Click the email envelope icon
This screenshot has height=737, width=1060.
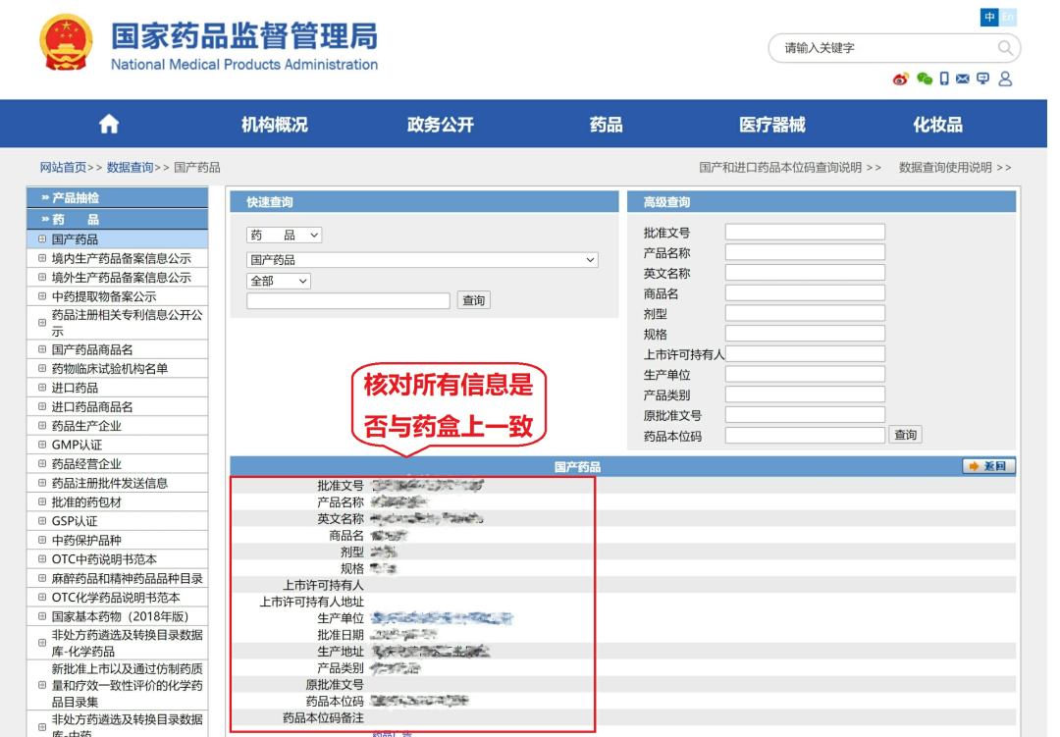963,79
